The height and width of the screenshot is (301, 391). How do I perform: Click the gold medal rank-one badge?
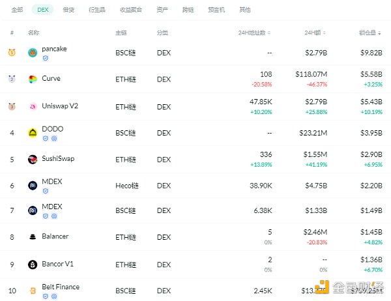click(12, 53)
